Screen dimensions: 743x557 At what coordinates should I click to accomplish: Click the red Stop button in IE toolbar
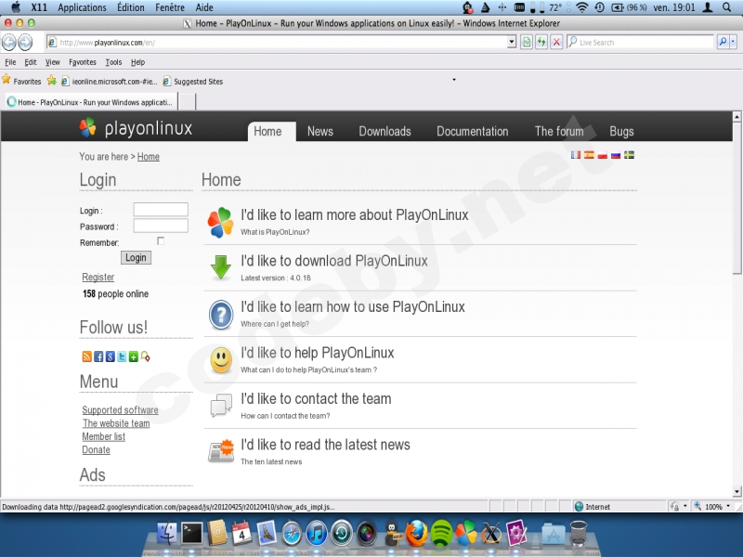tap(556, 42)
